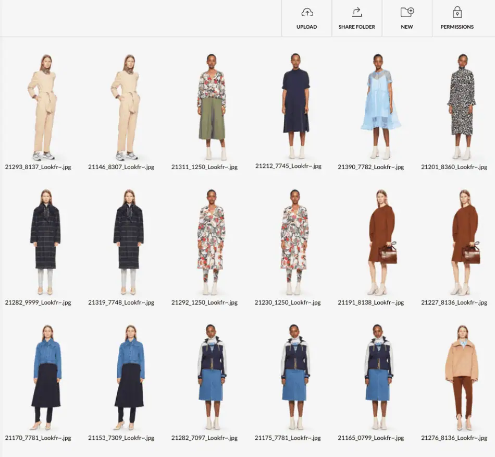This screenshot has height=457, width=495.
Task: Open the floral dress thumbnail 21292_1250
Action: click(211, 243)
